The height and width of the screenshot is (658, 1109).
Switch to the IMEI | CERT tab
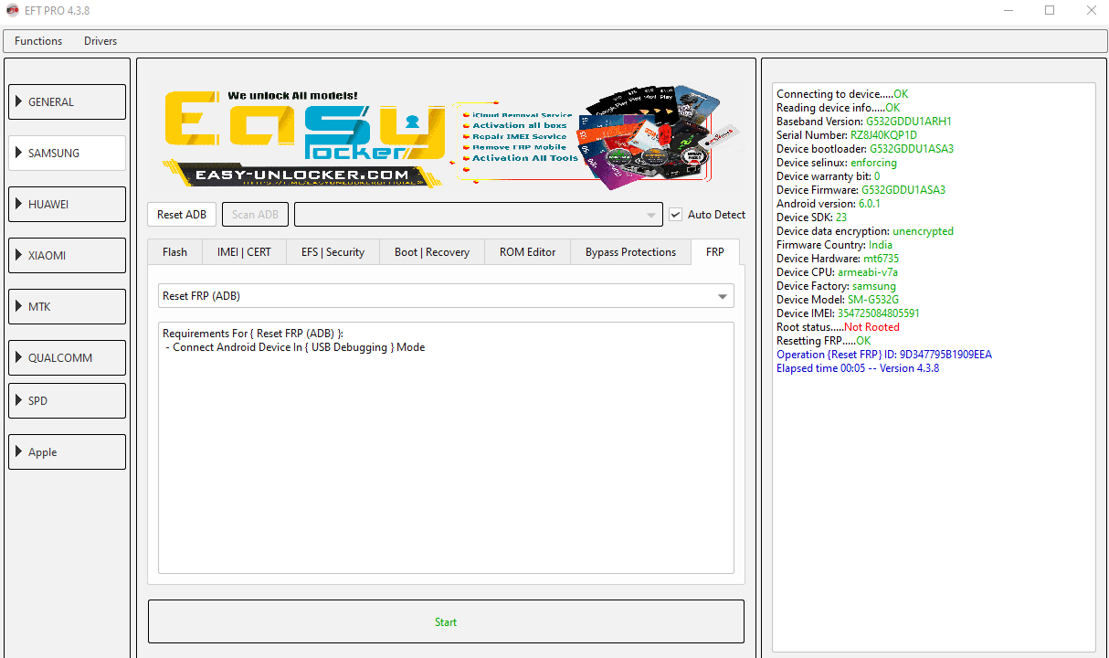244,252
